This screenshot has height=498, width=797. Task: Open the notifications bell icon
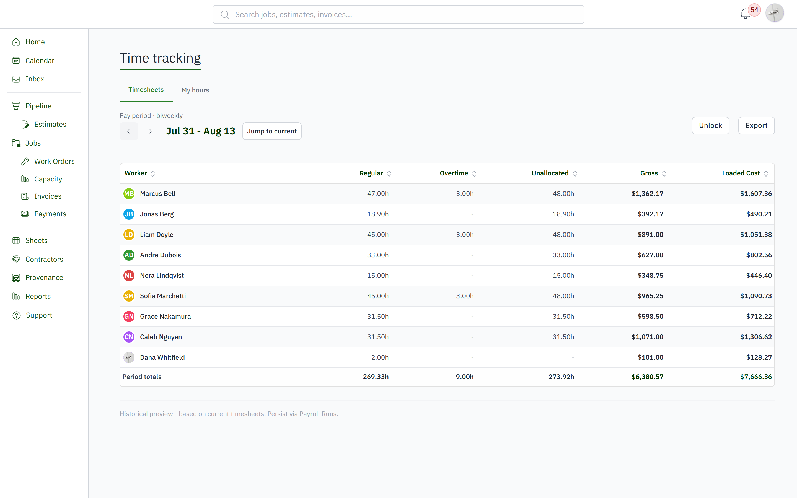tap(745, 14)
